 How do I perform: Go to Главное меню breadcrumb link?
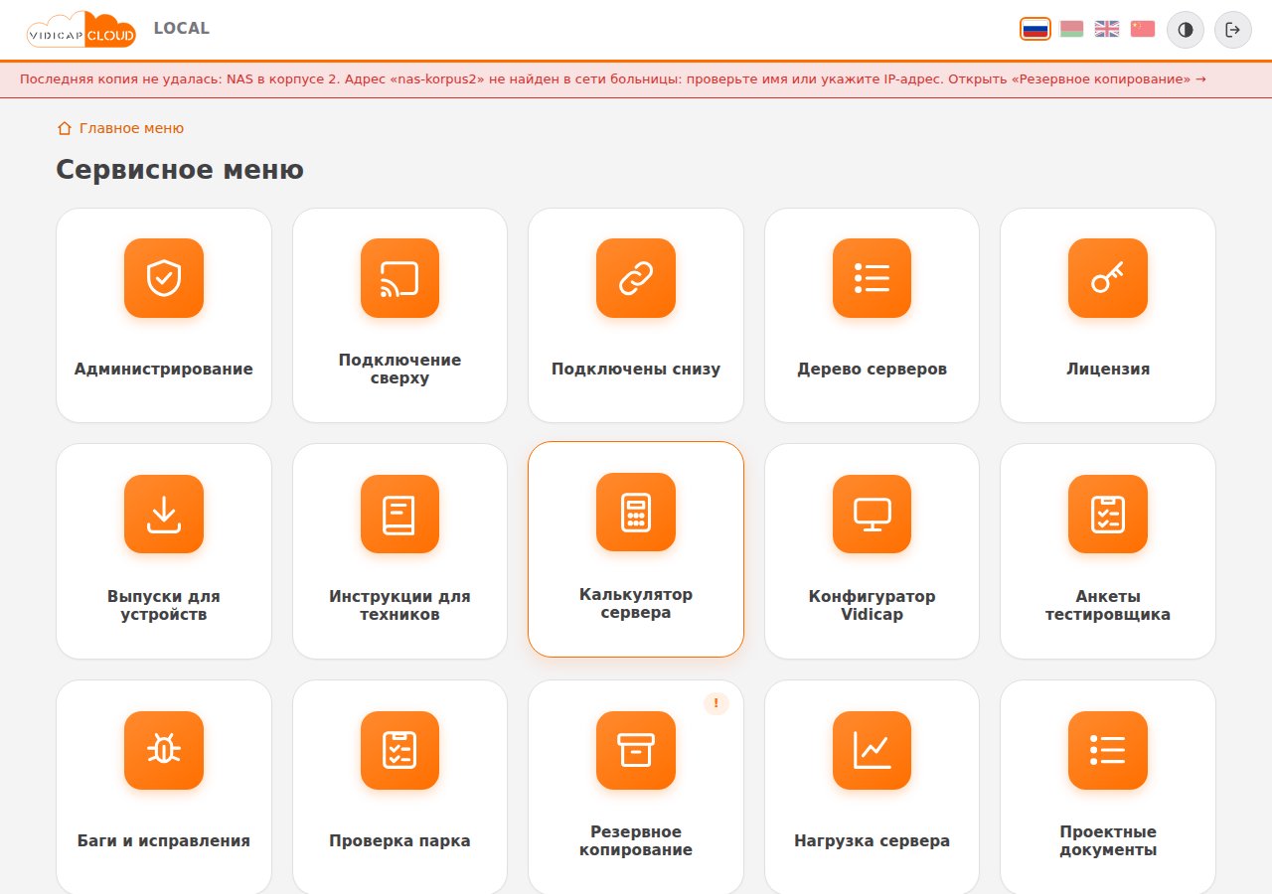point(120,128)
